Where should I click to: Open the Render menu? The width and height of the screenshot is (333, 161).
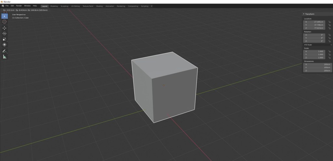(19, 6)
